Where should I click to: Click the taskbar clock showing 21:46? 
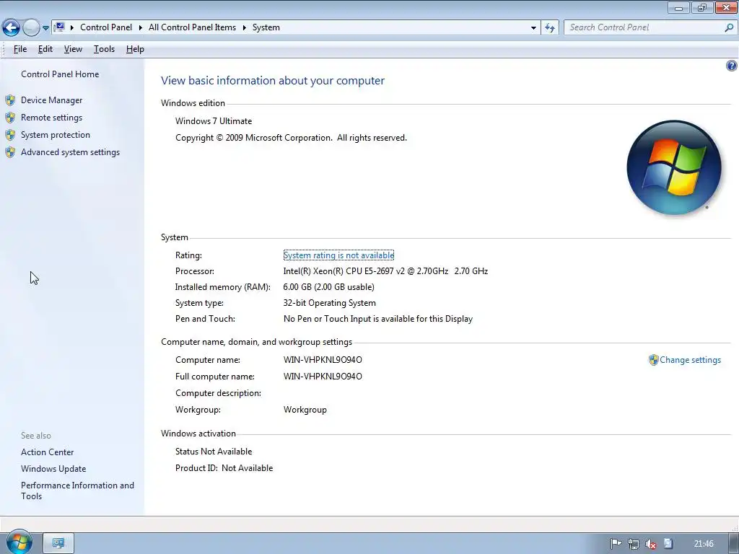tap(704, 544)
